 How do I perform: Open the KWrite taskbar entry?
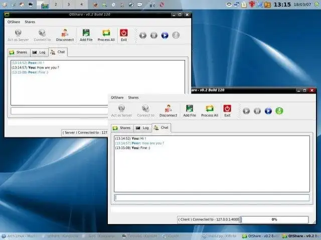219,236
